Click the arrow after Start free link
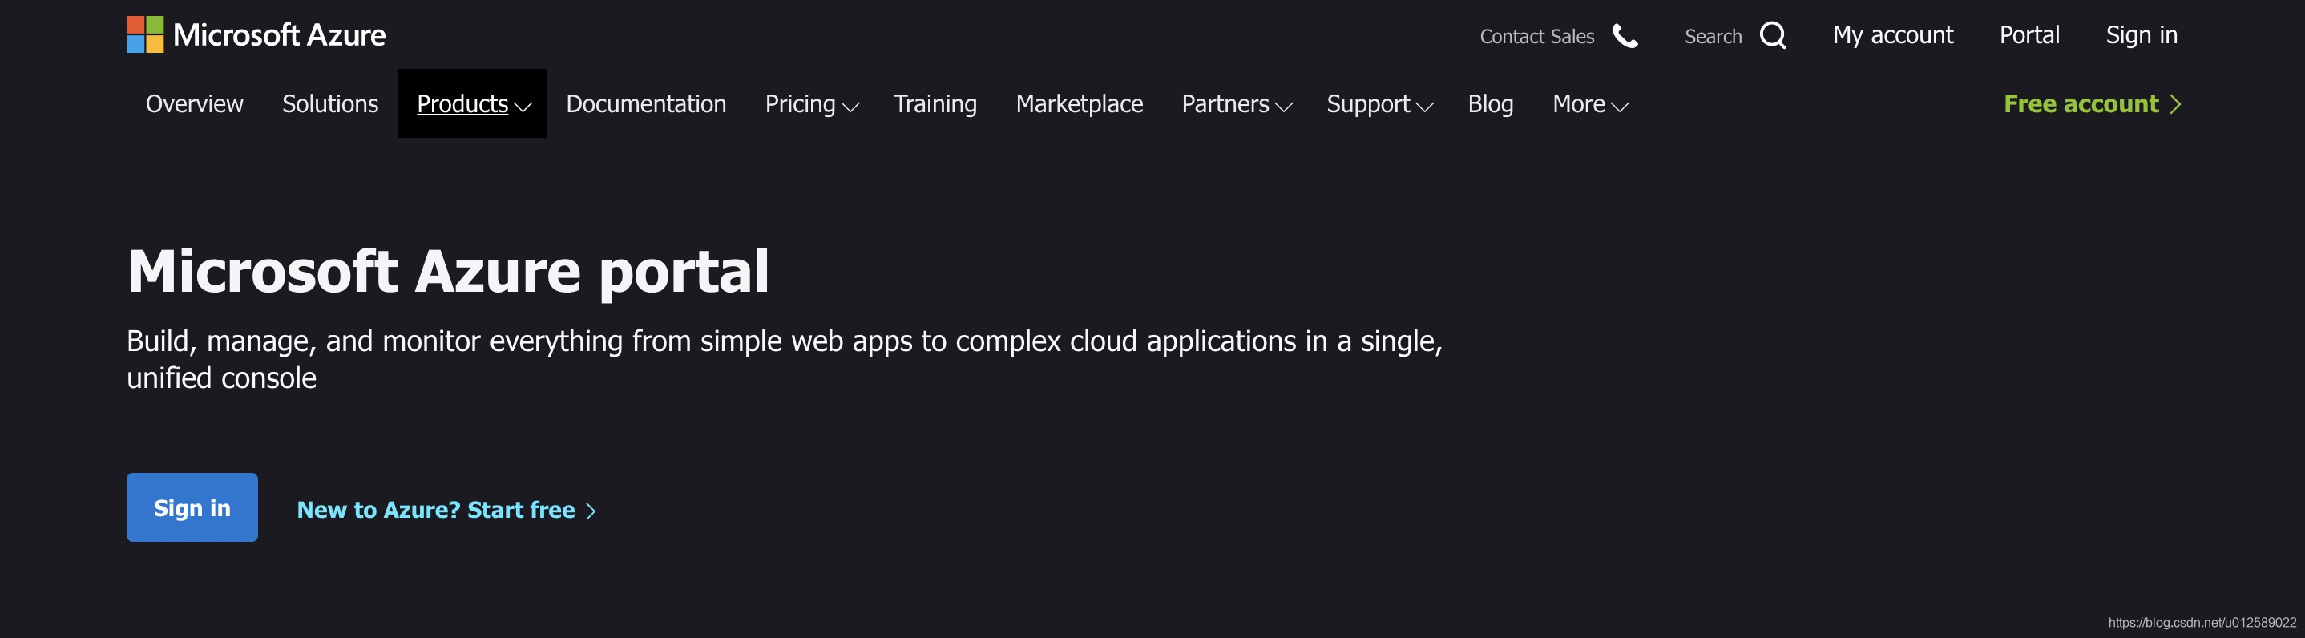Screen dimensions: 2305x638 [x=591, y=511]
